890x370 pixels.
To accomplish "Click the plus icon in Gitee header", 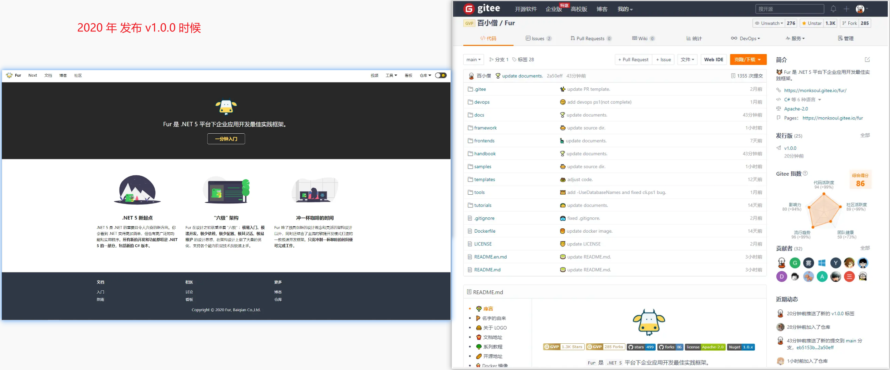I will click(x=846, y=9).
